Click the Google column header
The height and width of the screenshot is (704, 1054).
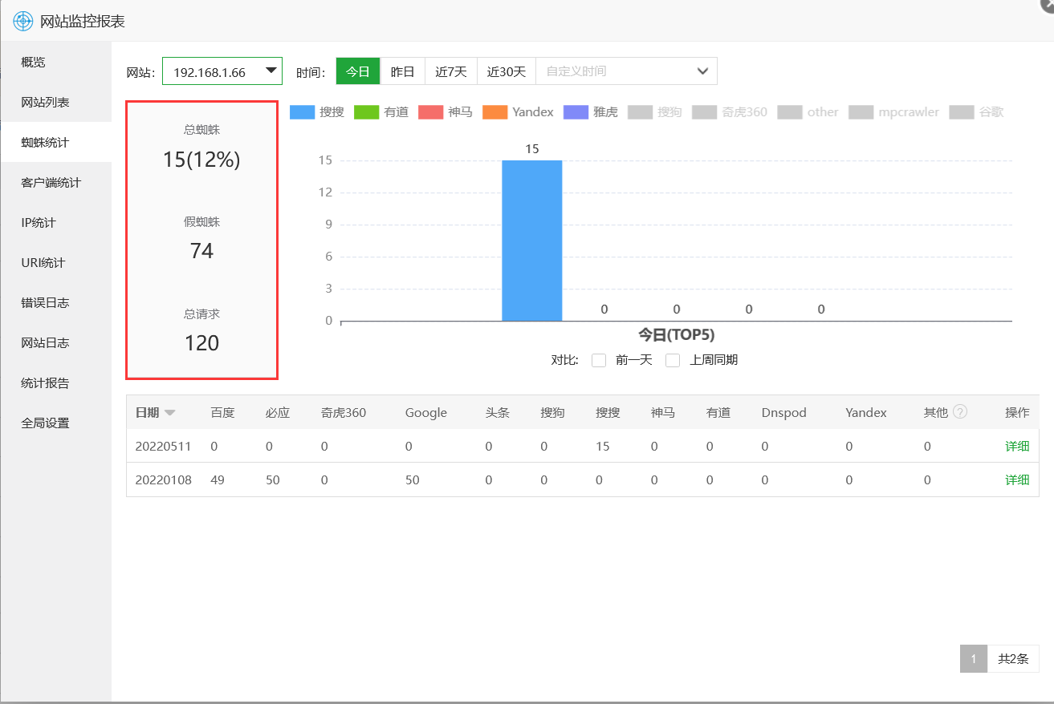click(x=426, y=413)
